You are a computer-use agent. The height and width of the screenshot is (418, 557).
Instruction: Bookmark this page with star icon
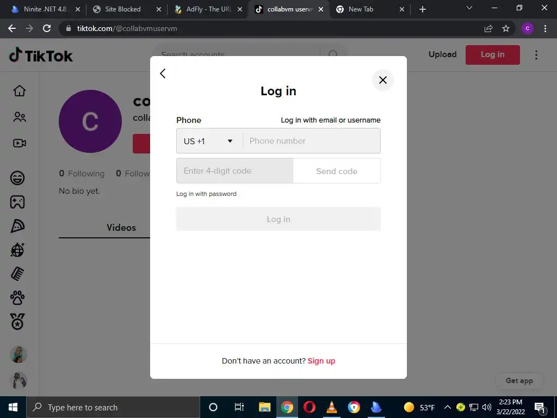(506, 28)
